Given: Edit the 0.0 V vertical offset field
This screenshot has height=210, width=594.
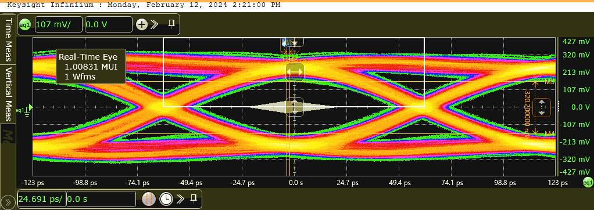Looking at the screenshot, I should (x=108, y=25).
